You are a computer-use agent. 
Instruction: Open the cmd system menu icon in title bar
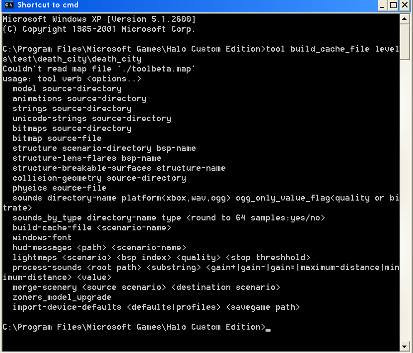8,5
